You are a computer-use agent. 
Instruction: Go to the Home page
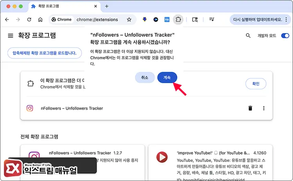(40, 20)
